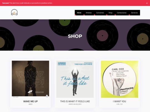Click the SHOP banner heading
Image resolution: width=150 pixels, height=112 pixels.
75,36
